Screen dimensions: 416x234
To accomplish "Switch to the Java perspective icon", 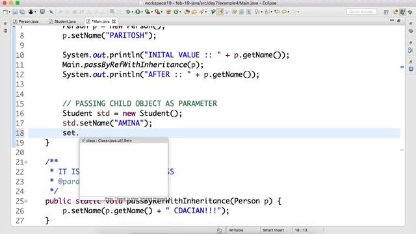I will click(x=402, y=12).
